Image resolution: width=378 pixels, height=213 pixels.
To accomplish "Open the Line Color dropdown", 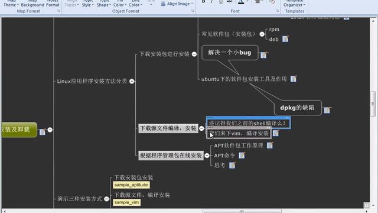I will 135,4.
